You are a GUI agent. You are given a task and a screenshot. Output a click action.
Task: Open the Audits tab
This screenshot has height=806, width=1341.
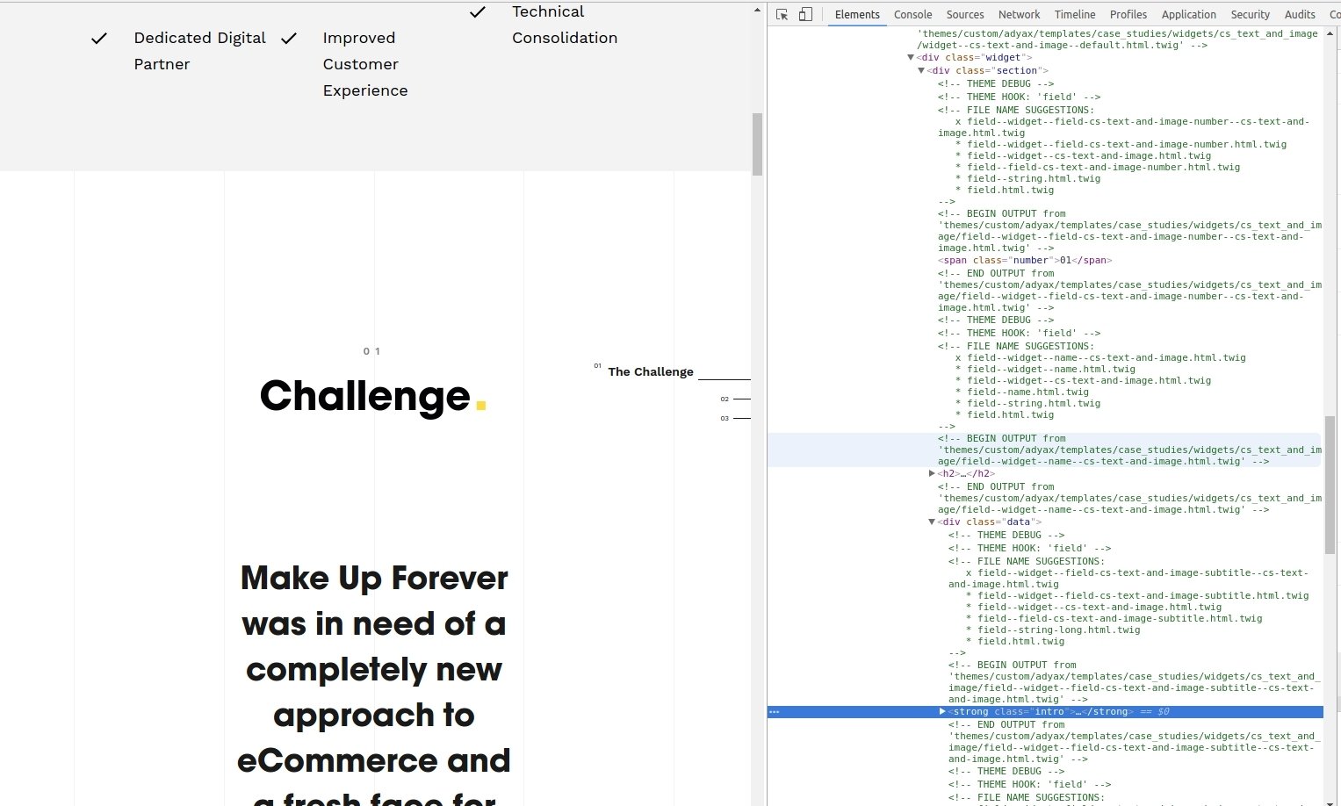pyautogui.click(x=1300, y=14)
